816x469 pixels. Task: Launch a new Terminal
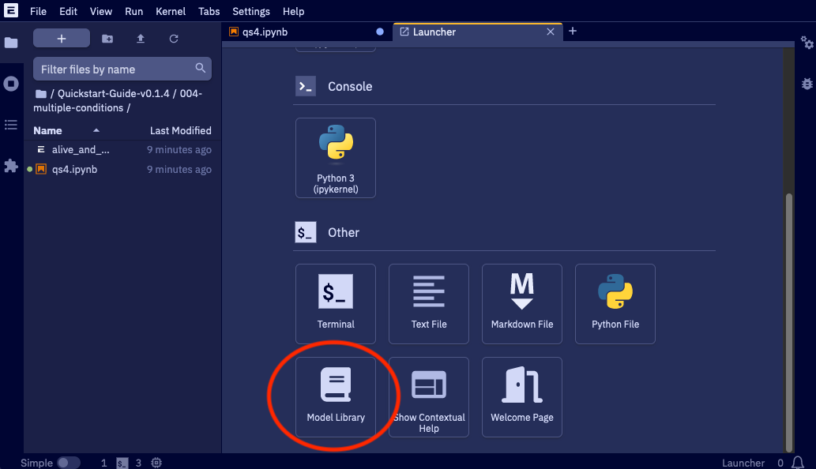[x=336, y=304]
